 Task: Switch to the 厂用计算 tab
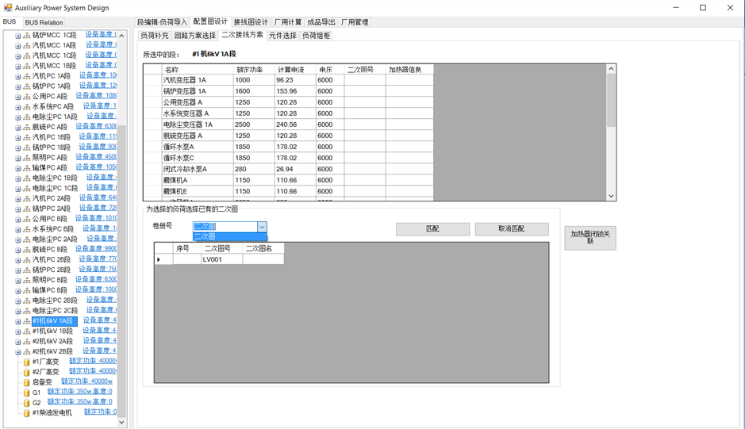[x=288, y=22]
